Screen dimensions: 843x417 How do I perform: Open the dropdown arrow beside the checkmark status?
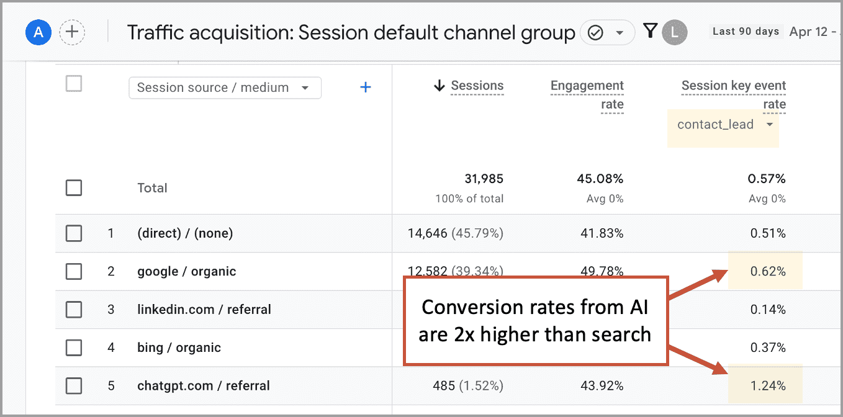[620, 33]
